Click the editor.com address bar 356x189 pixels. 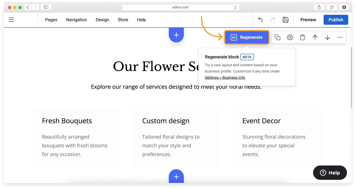tap(181, 7)
